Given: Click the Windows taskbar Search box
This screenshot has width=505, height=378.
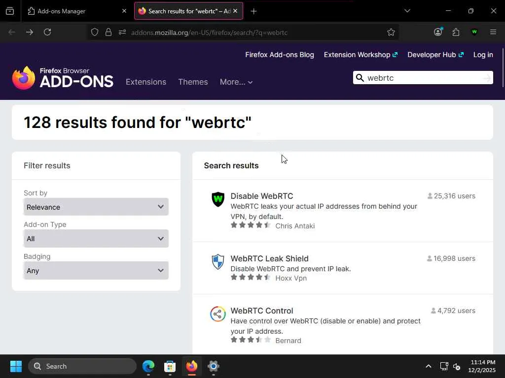Looking at the screenshot, I should (x=82, y=366).
